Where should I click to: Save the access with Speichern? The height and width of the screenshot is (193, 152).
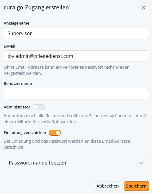pyautogui.click(x=136, y=186)
